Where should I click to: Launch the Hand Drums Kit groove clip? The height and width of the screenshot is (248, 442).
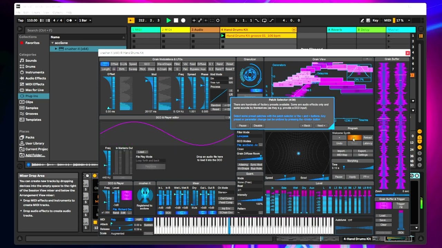point(223,36)
